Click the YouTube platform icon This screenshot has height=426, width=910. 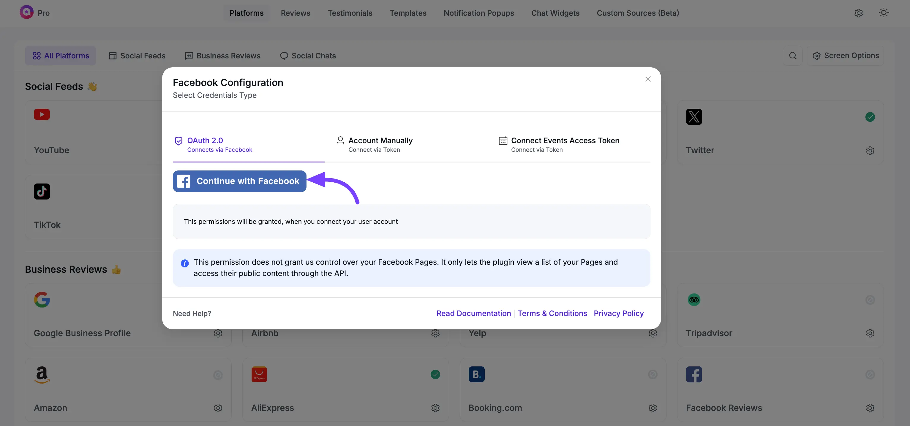point(42,115)
